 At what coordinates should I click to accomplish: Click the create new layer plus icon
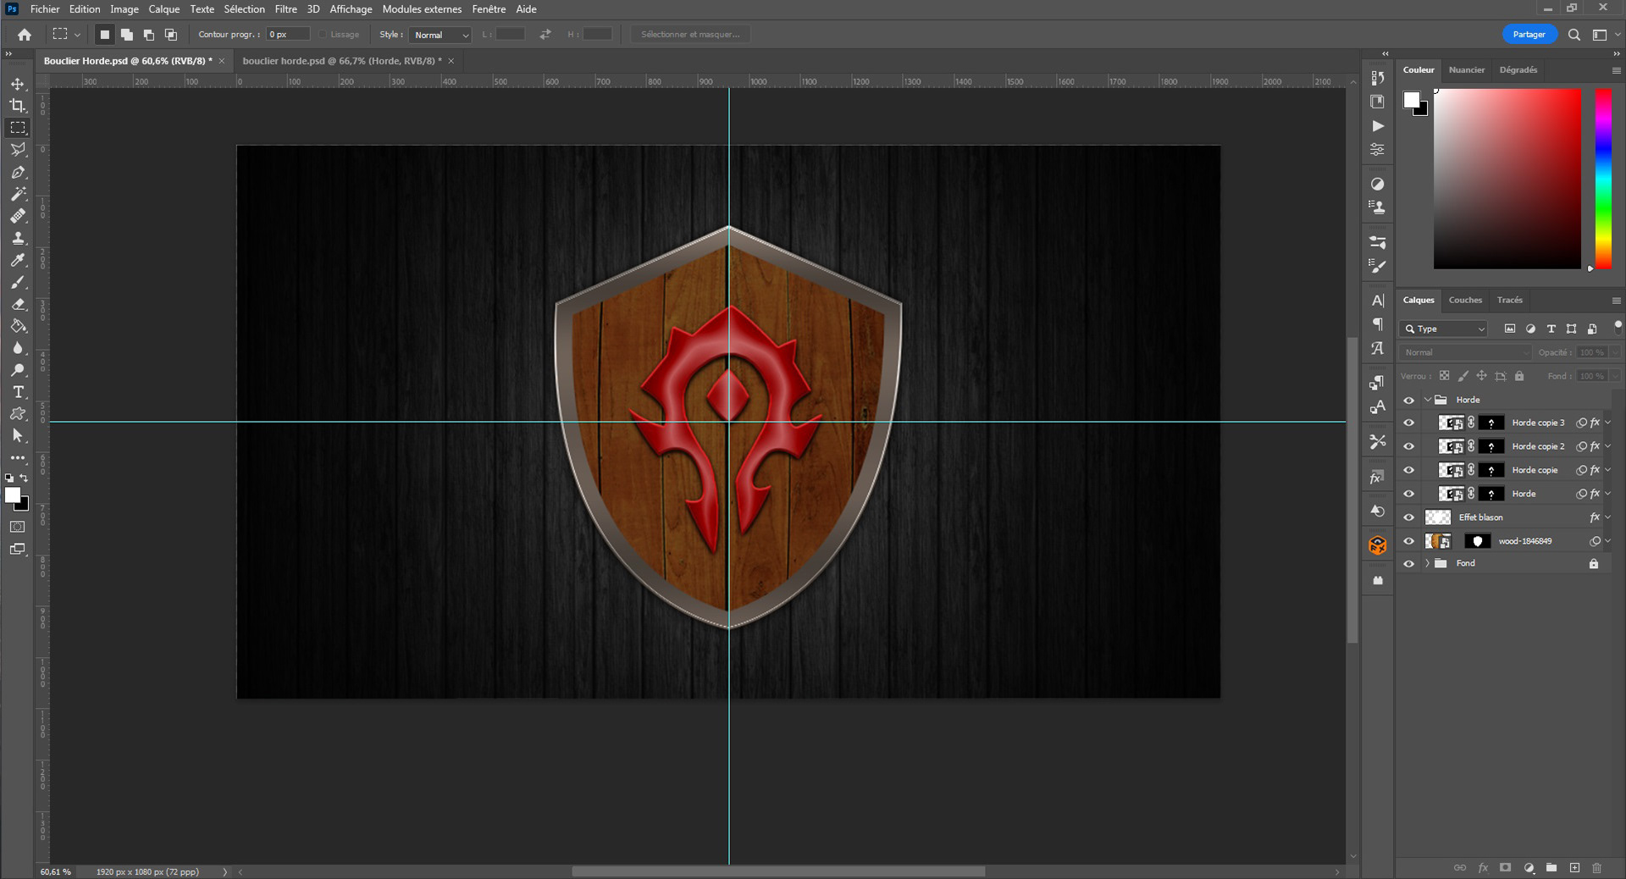tap(1574, 867)
